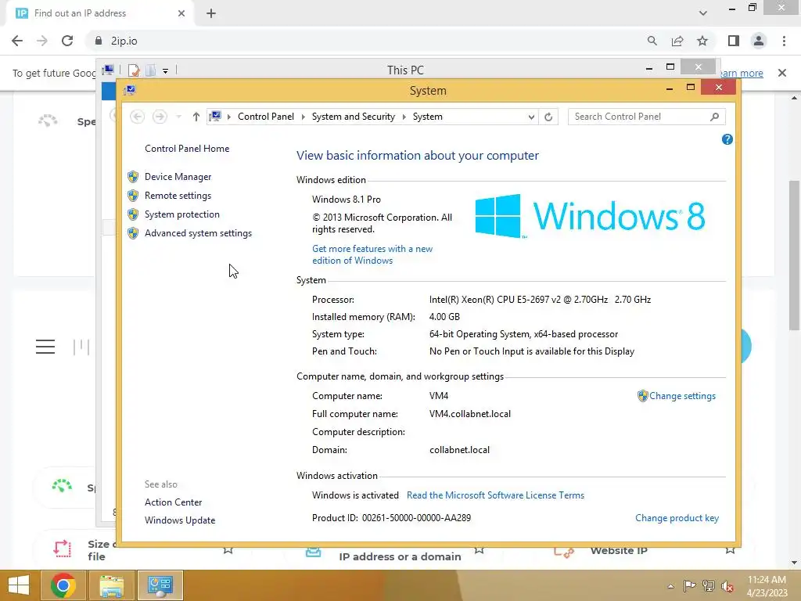This screenshot has height=601, width=801.
Task: Click New folder icon in This PC toolbar
Action: pos(151,70)
